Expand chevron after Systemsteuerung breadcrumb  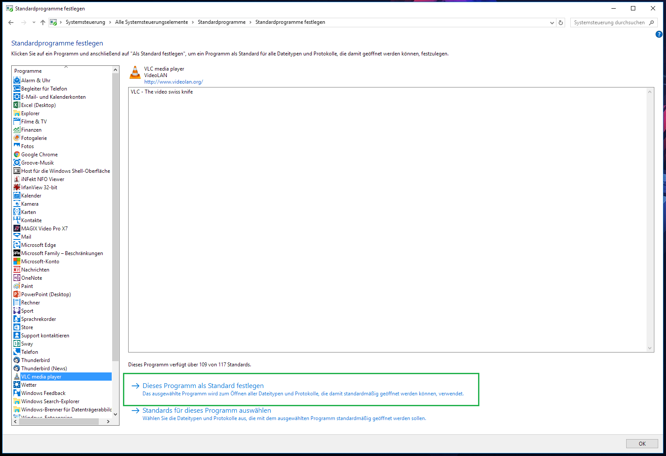(110, 22)
